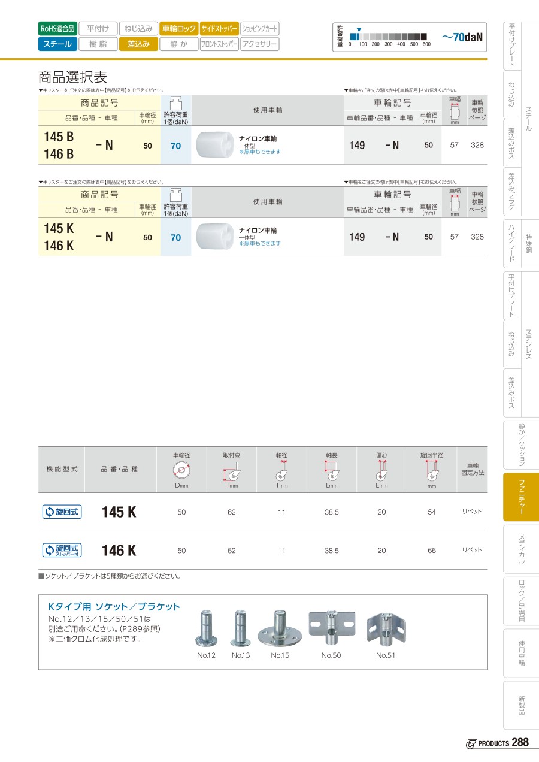Toggle the 車輪ロック feature tag
539x762 pixels.
click(x=178, y=28)
